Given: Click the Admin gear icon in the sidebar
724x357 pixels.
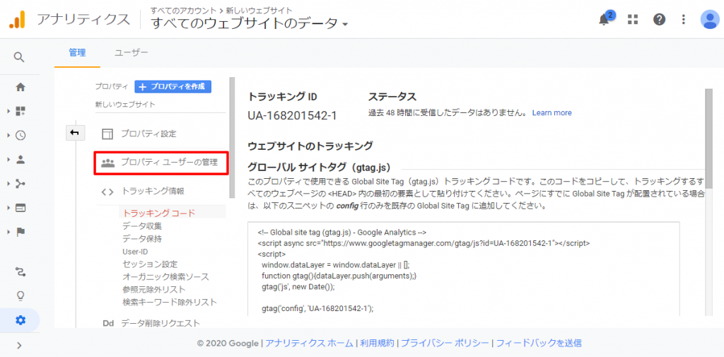Looking at the screenshot, I should 21,320.
